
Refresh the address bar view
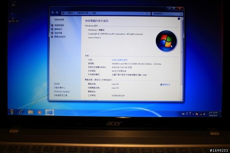[149, 14]
